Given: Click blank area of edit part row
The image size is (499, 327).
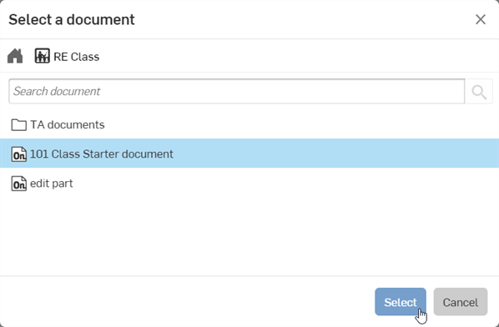Looking at the screenshot, I should tap(286, 184).
